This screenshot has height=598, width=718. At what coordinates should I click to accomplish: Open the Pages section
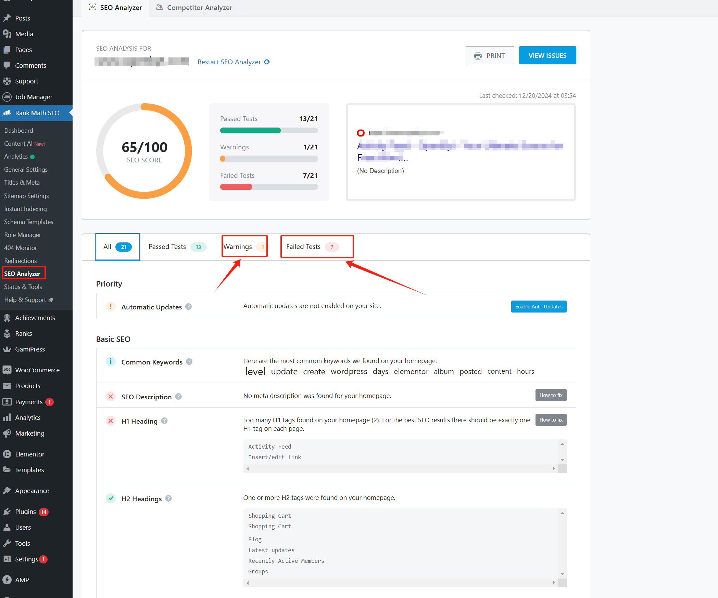coord(23,50)
